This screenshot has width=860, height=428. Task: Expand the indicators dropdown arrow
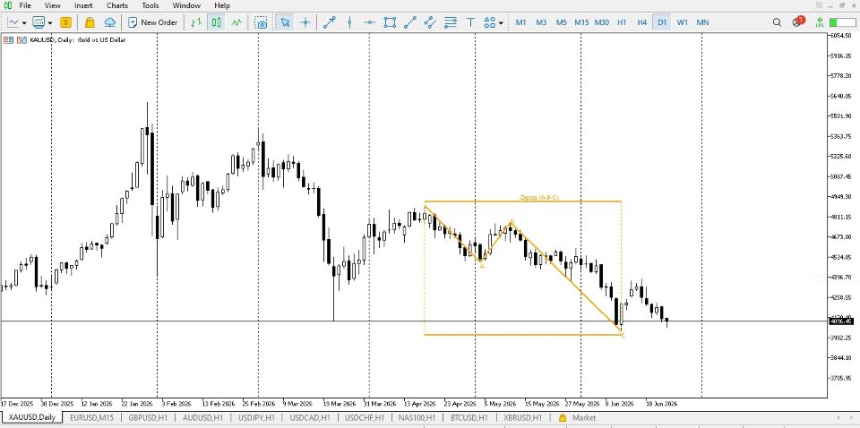[x=50, y=23]
